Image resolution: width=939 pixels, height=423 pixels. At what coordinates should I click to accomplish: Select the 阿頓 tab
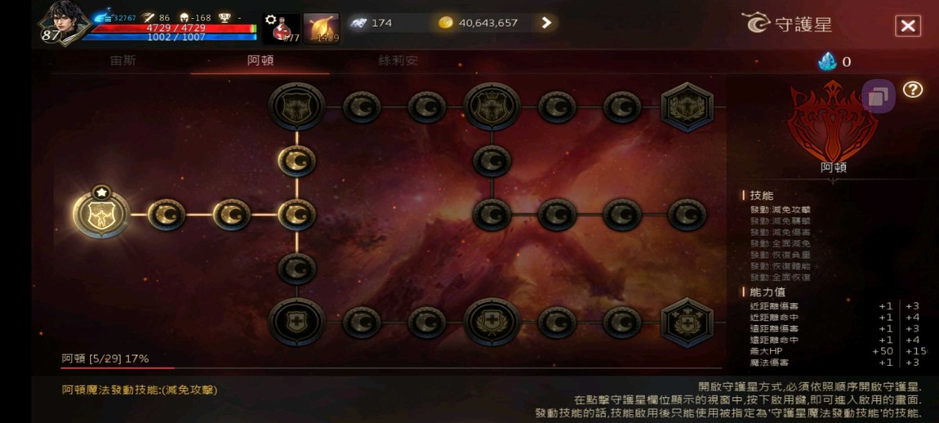pyautogui.click(x=260, y=60)
